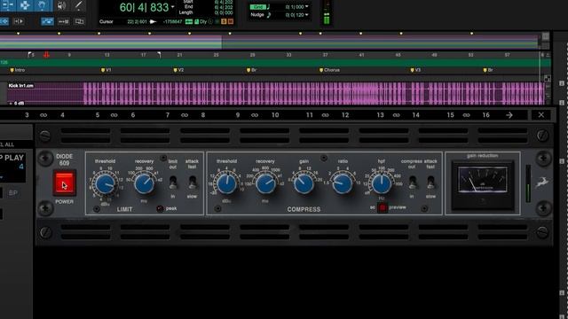The image size is (568, 319).
Task: Select insert slot 16
Action: 485,115
